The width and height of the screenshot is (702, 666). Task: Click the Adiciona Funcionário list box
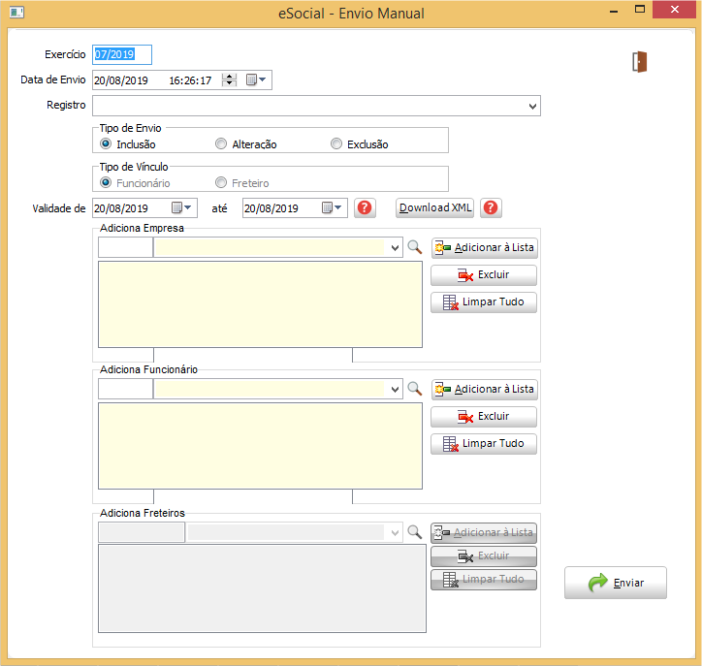(x=260, y=446)
